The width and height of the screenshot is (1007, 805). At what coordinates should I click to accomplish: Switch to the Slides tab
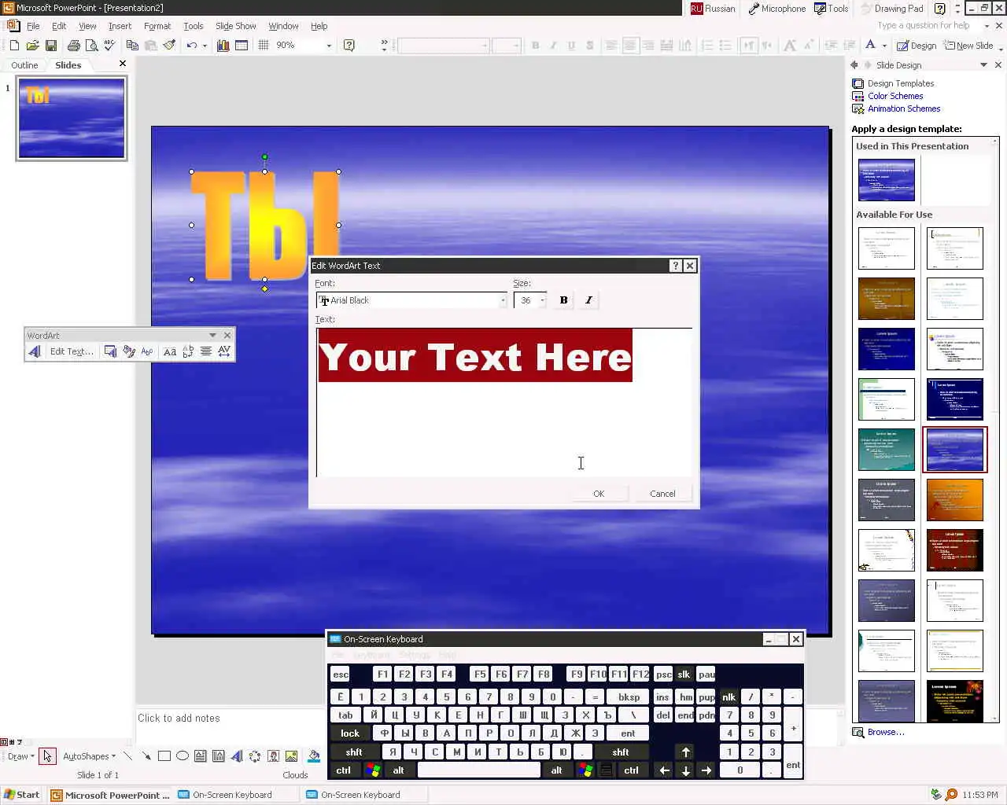coord(68,65)
